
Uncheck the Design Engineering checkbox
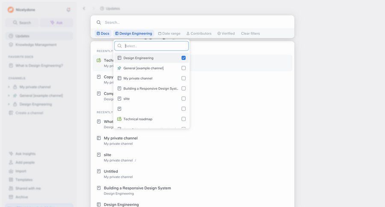(184, 58)
